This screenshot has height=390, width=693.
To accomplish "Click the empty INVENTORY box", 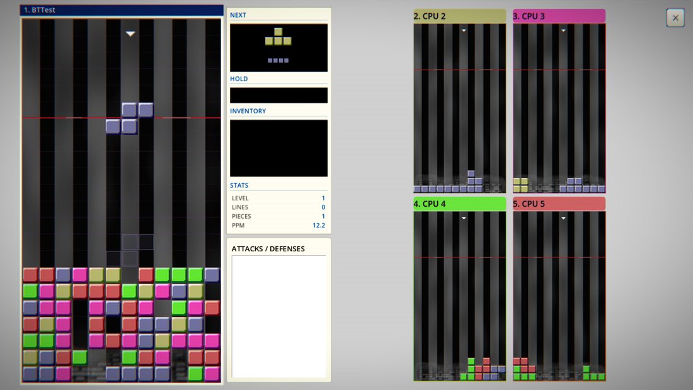I will point(278,148).
